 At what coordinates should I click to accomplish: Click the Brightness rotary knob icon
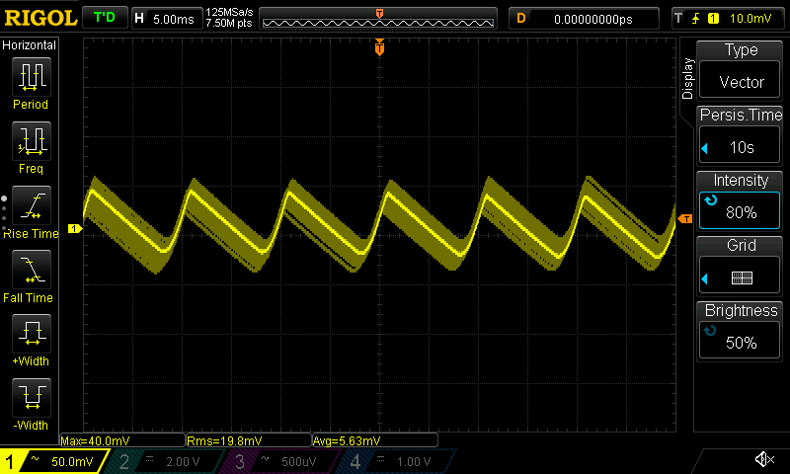[710, 331]
